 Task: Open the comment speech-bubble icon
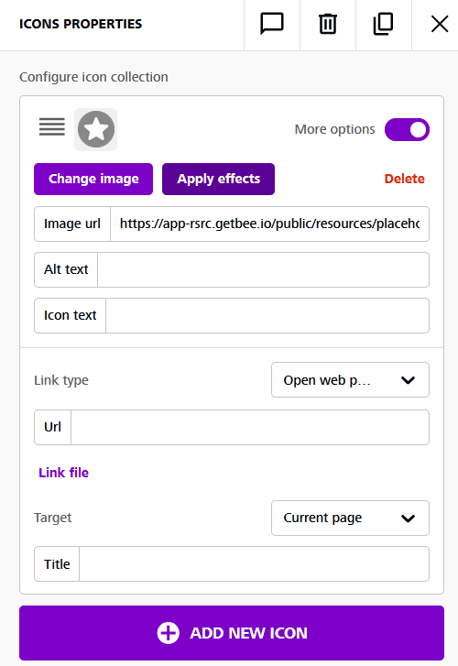(x=272, y=24)
